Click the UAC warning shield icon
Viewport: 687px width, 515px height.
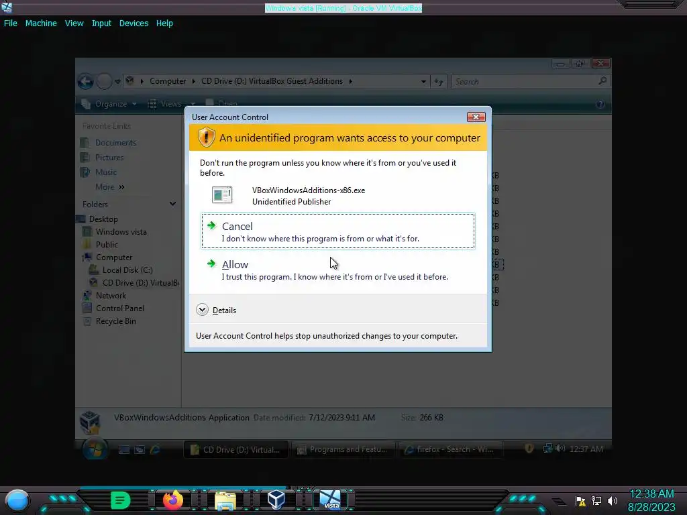click(x=206, y=137)
